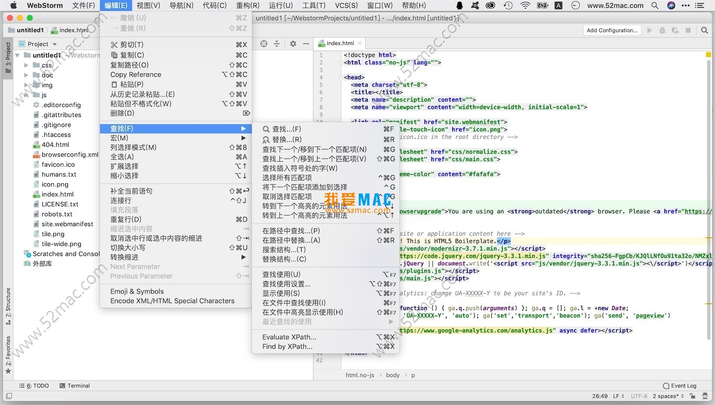Open the 宏(M) submenu

(x=176, y=137)
